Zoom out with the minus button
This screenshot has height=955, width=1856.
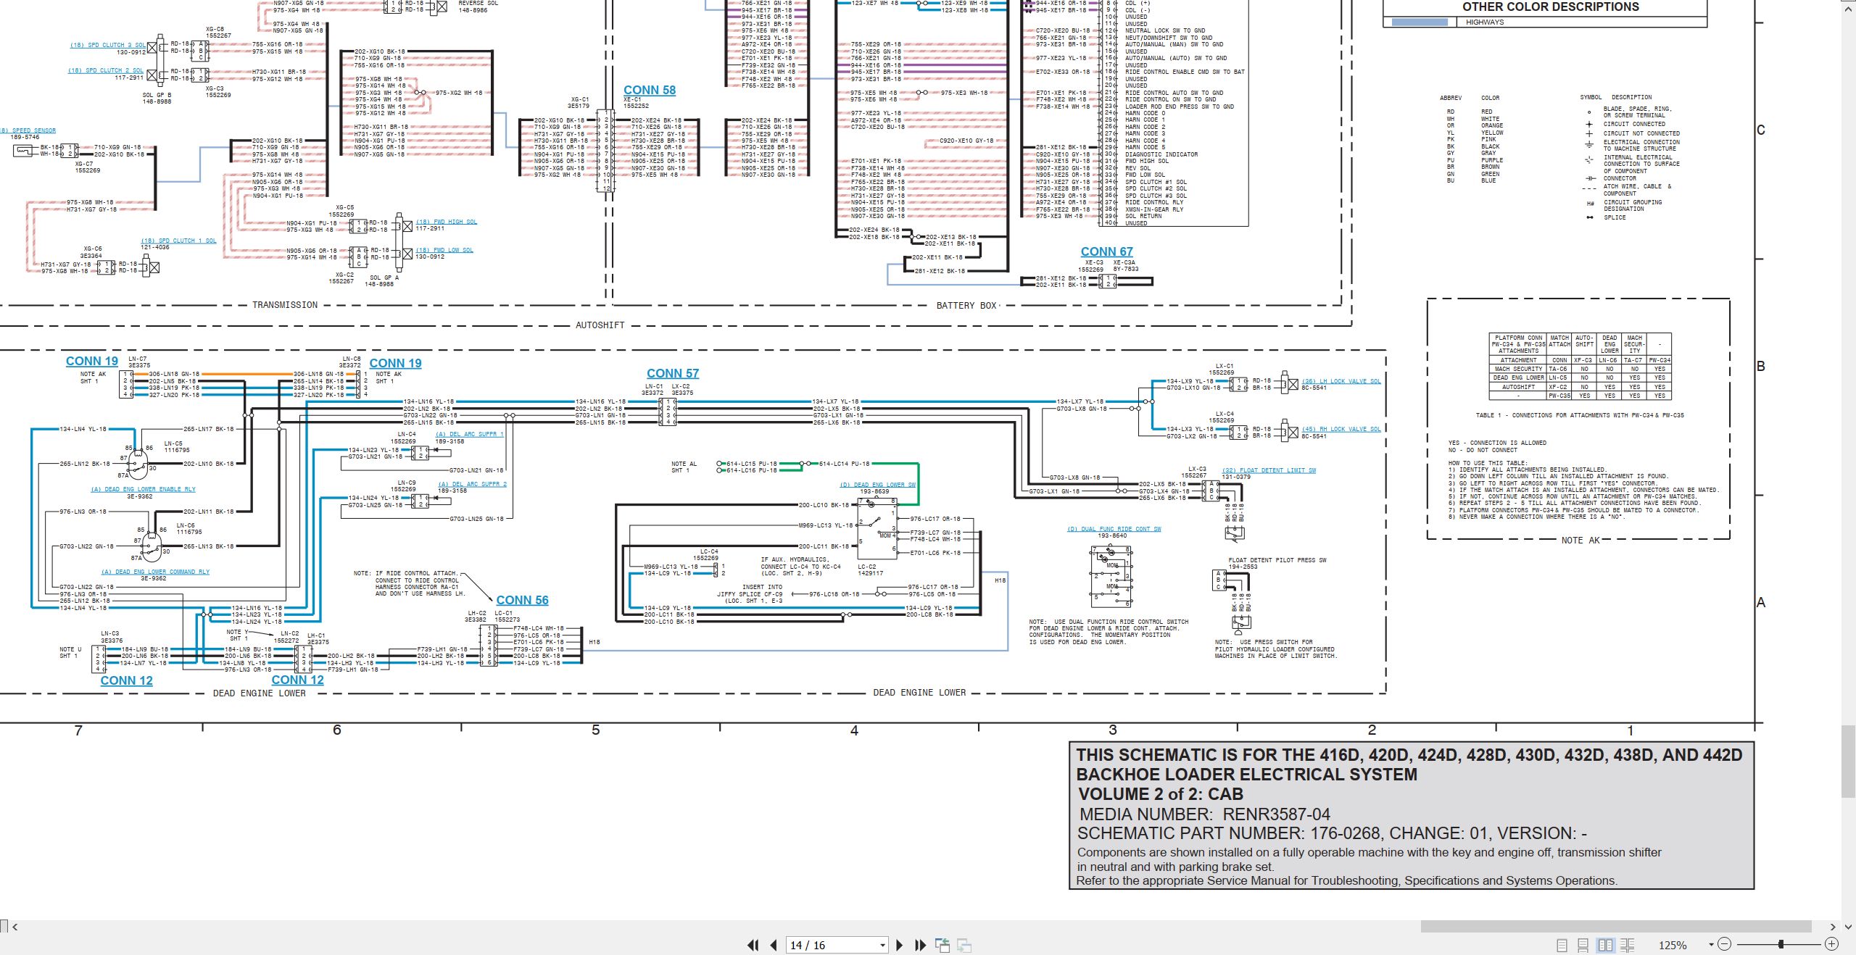(1725, 944)
